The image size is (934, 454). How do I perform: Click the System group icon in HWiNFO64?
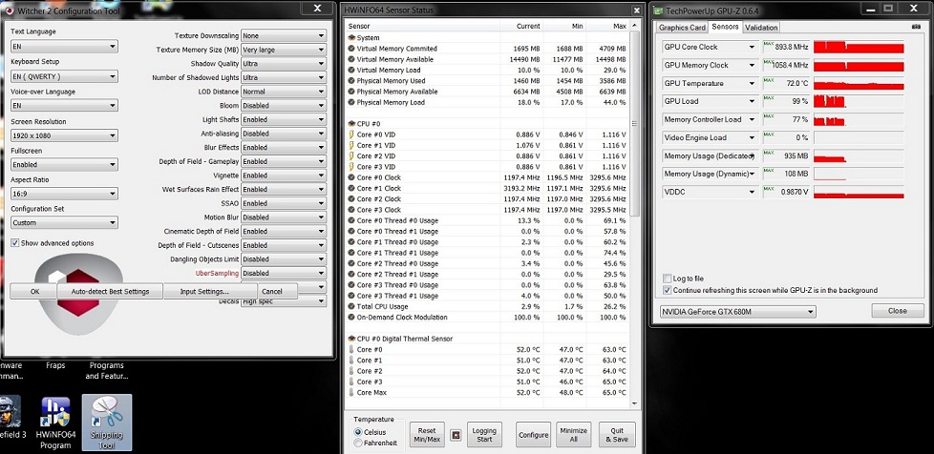pyautogui.click(x=351, y=37)
